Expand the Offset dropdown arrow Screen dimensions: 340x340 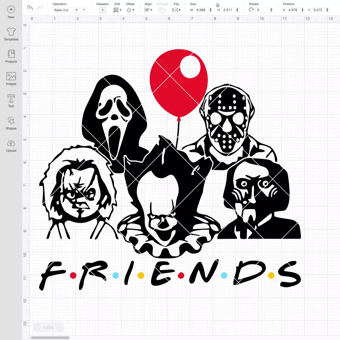133,10
